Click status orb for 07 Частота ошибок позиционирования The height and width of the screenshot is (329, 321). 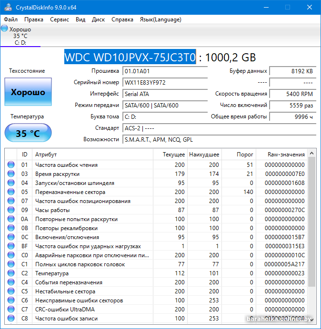(x=11, y=201)
